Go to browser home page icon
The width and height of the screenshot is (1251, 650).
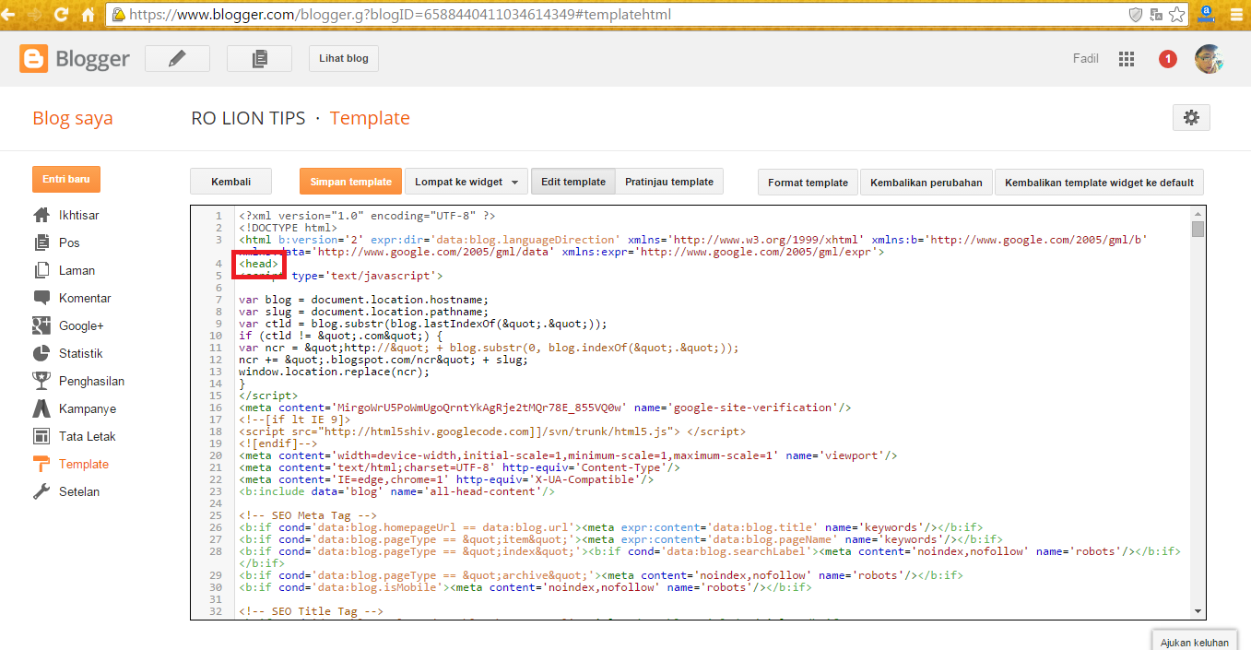[89, 15]
